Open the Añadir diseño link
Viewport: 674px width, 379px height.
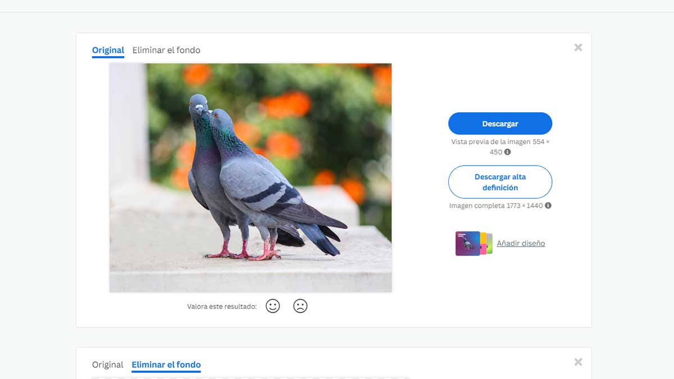[x=521, y=243]
